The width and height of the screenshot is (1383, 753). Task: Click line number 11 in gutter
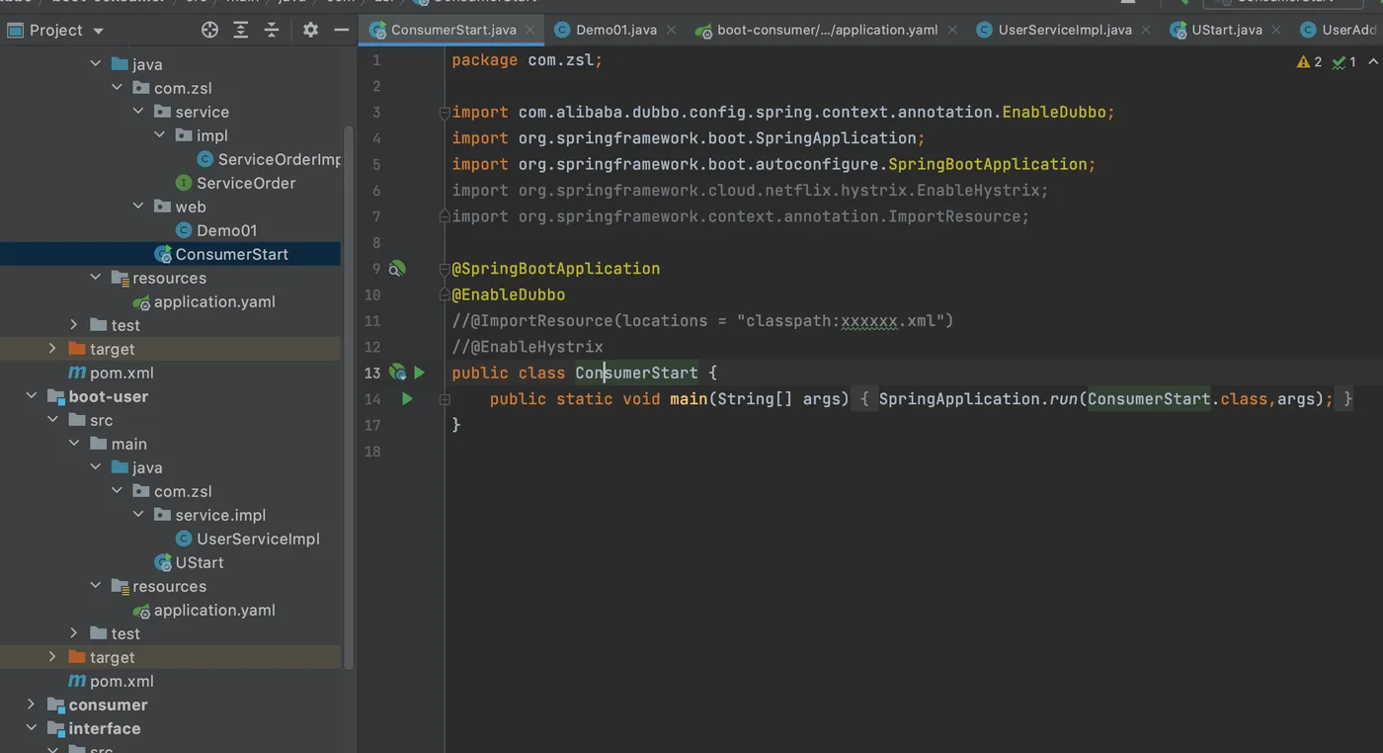[x=372, y=321]
